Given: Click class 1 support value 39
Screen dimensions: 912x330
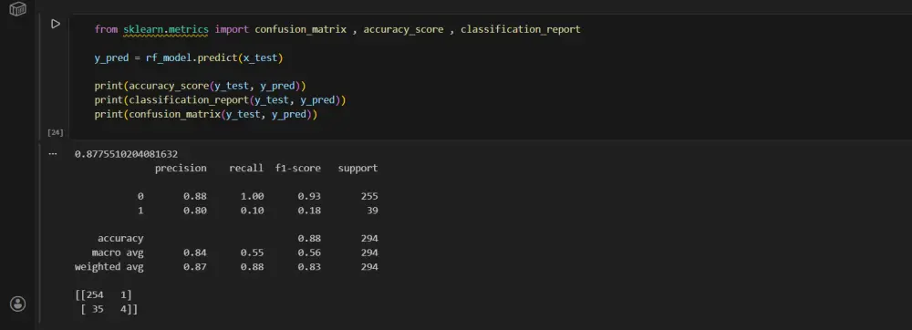Looking at the screenshot, I should click(x=372, y=211).
